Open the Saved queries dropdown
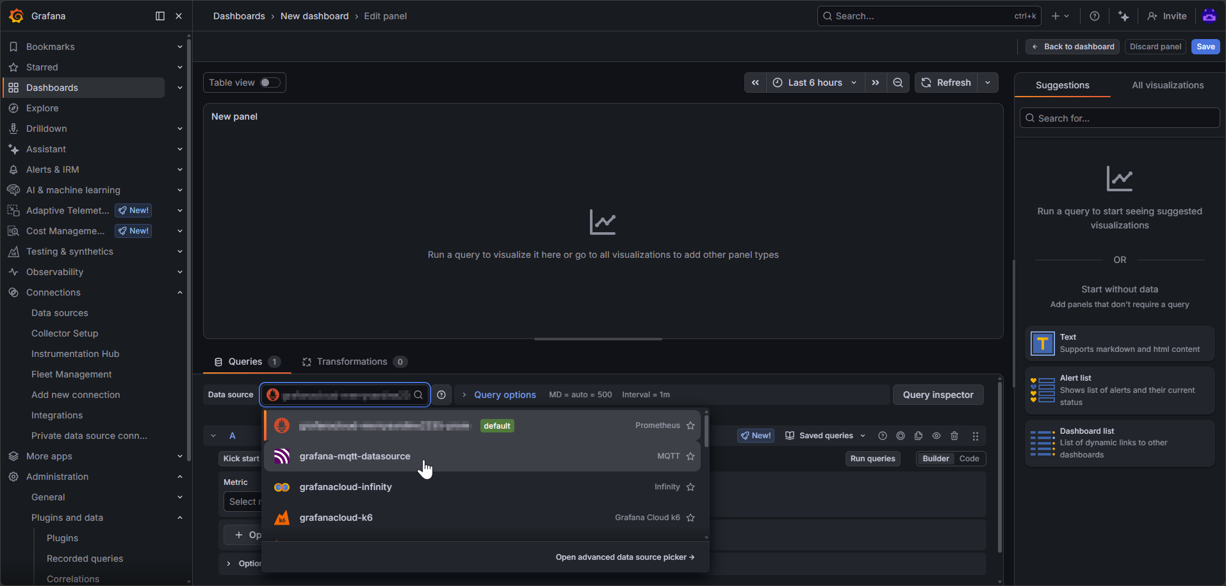 point(825,436)
